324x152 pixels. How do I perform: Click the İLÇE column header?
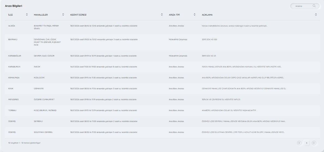click(10, 15)
